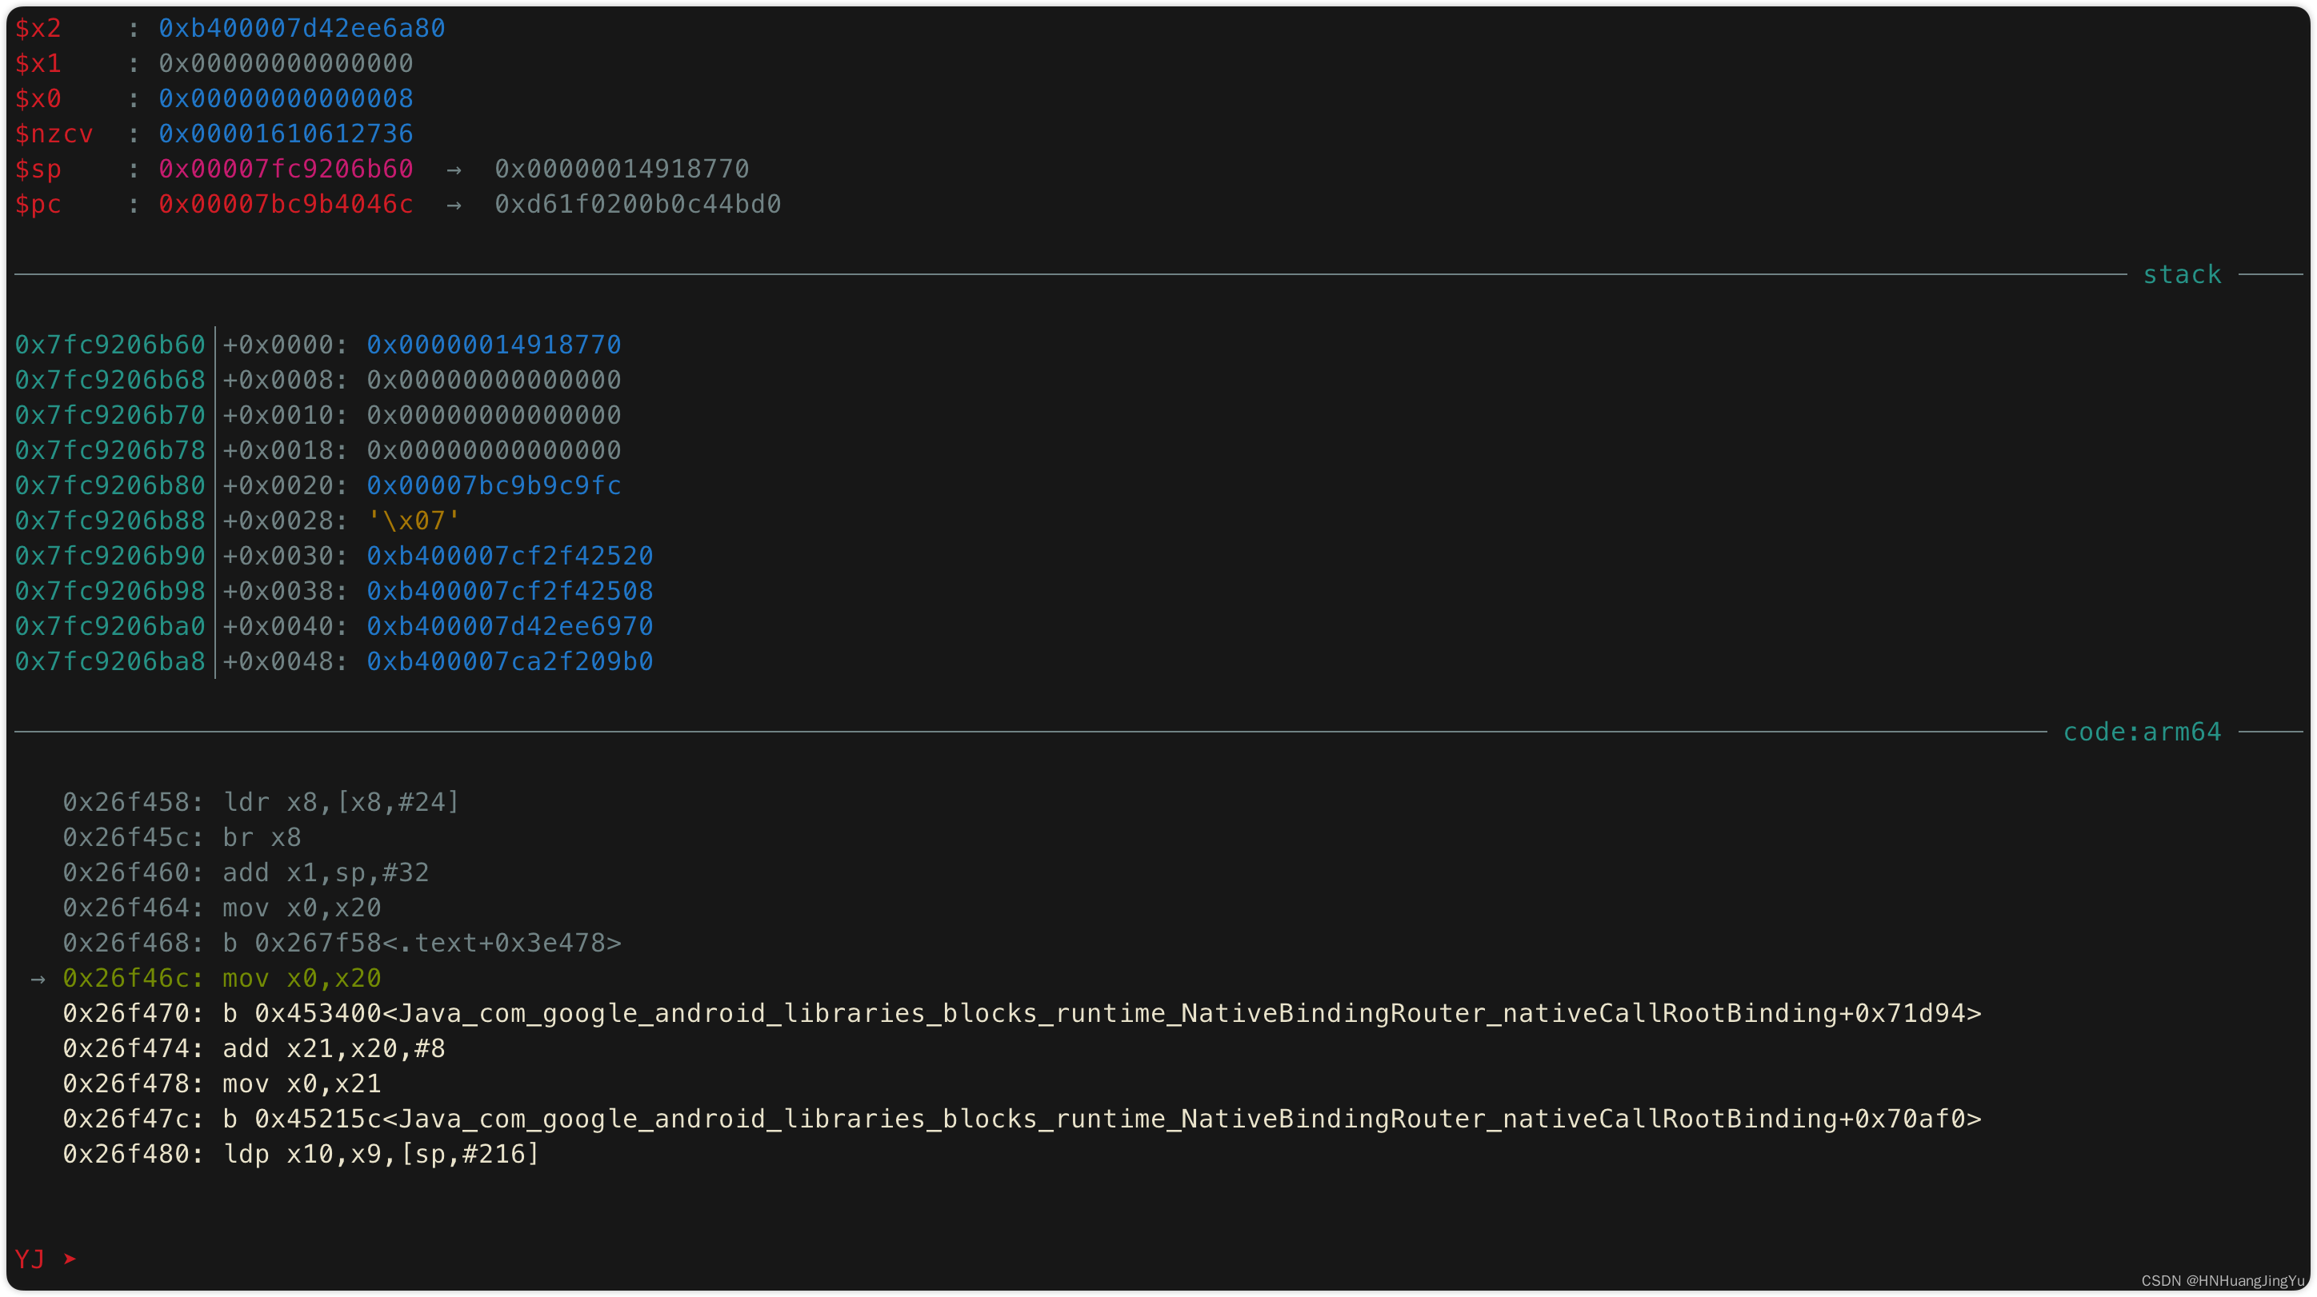Click stack address 0x7fc9206b60
The width and height of the screenshot is (2317, 1297).
click(x=110, y=345)
